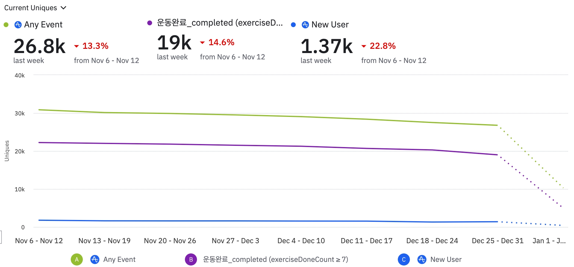Toggle Any Event series in bottom legend

tap(119, 259)
